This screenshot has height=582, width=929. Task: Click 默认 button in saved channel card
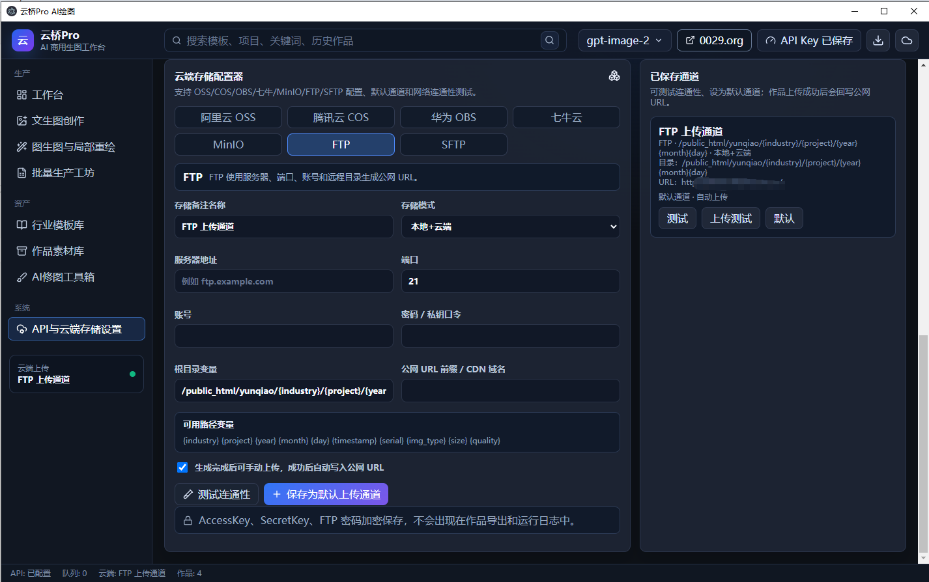[x=784, y=218]
